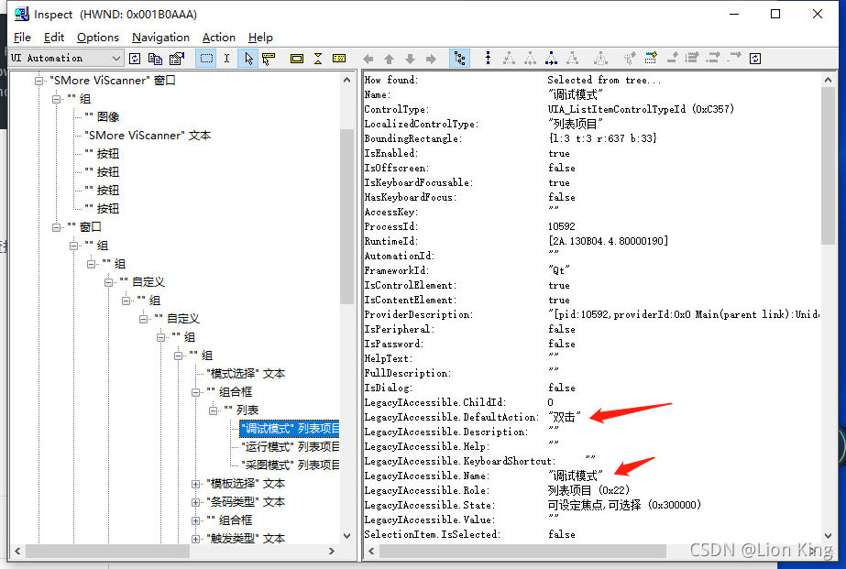Toggle the Watch Caret I-beam button
The width and height of the screenshot is (846, 569).
tap(226, 59)
